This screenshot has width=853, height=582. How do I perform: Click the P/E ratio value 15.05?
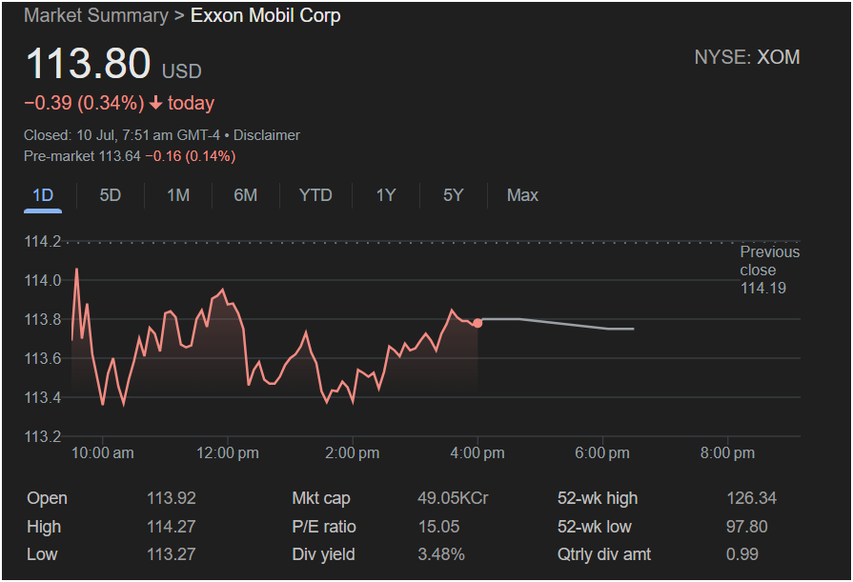click(438, 527)
